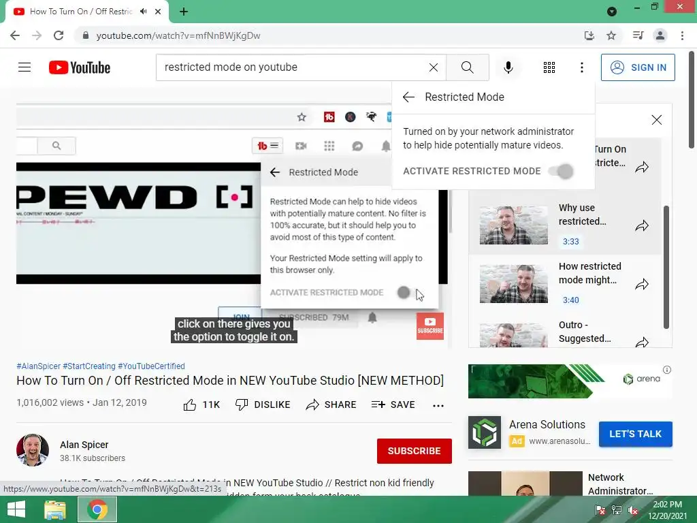Open YouTube settings three-dot menu
697x523 pixels.
pos(581,67)
